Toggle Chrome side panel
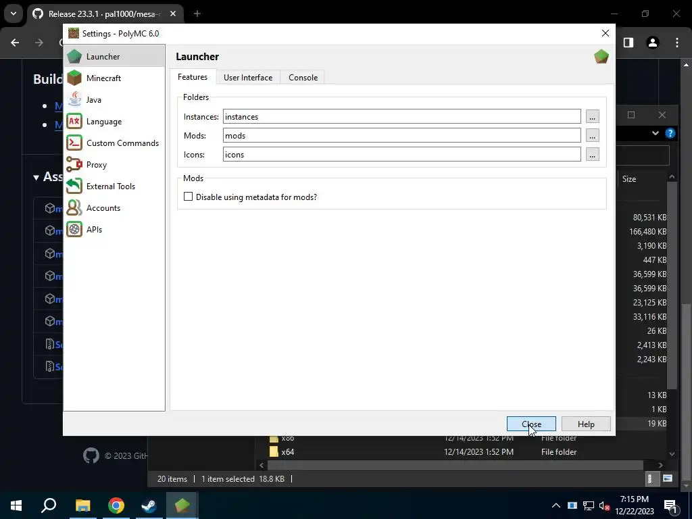692x519 pixels. pos(628,43)
